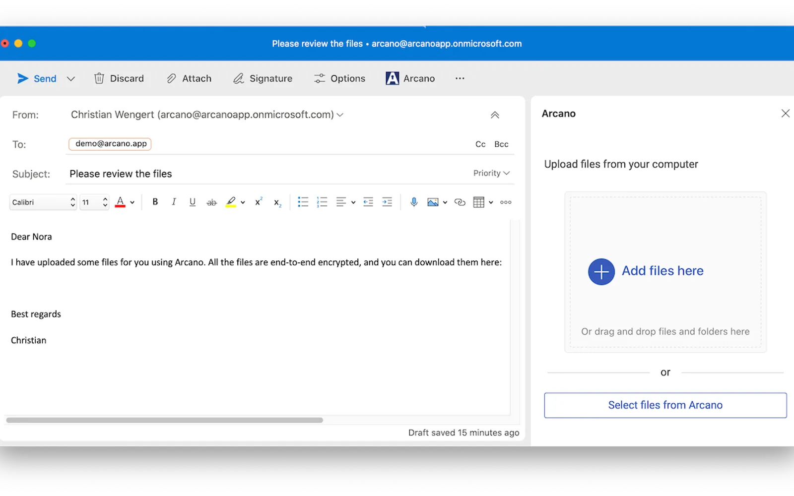The height and width of the screenshot is (496, 794).
Task: Select the demo@arcano.app recipient chip
Action: pos(110,144)
